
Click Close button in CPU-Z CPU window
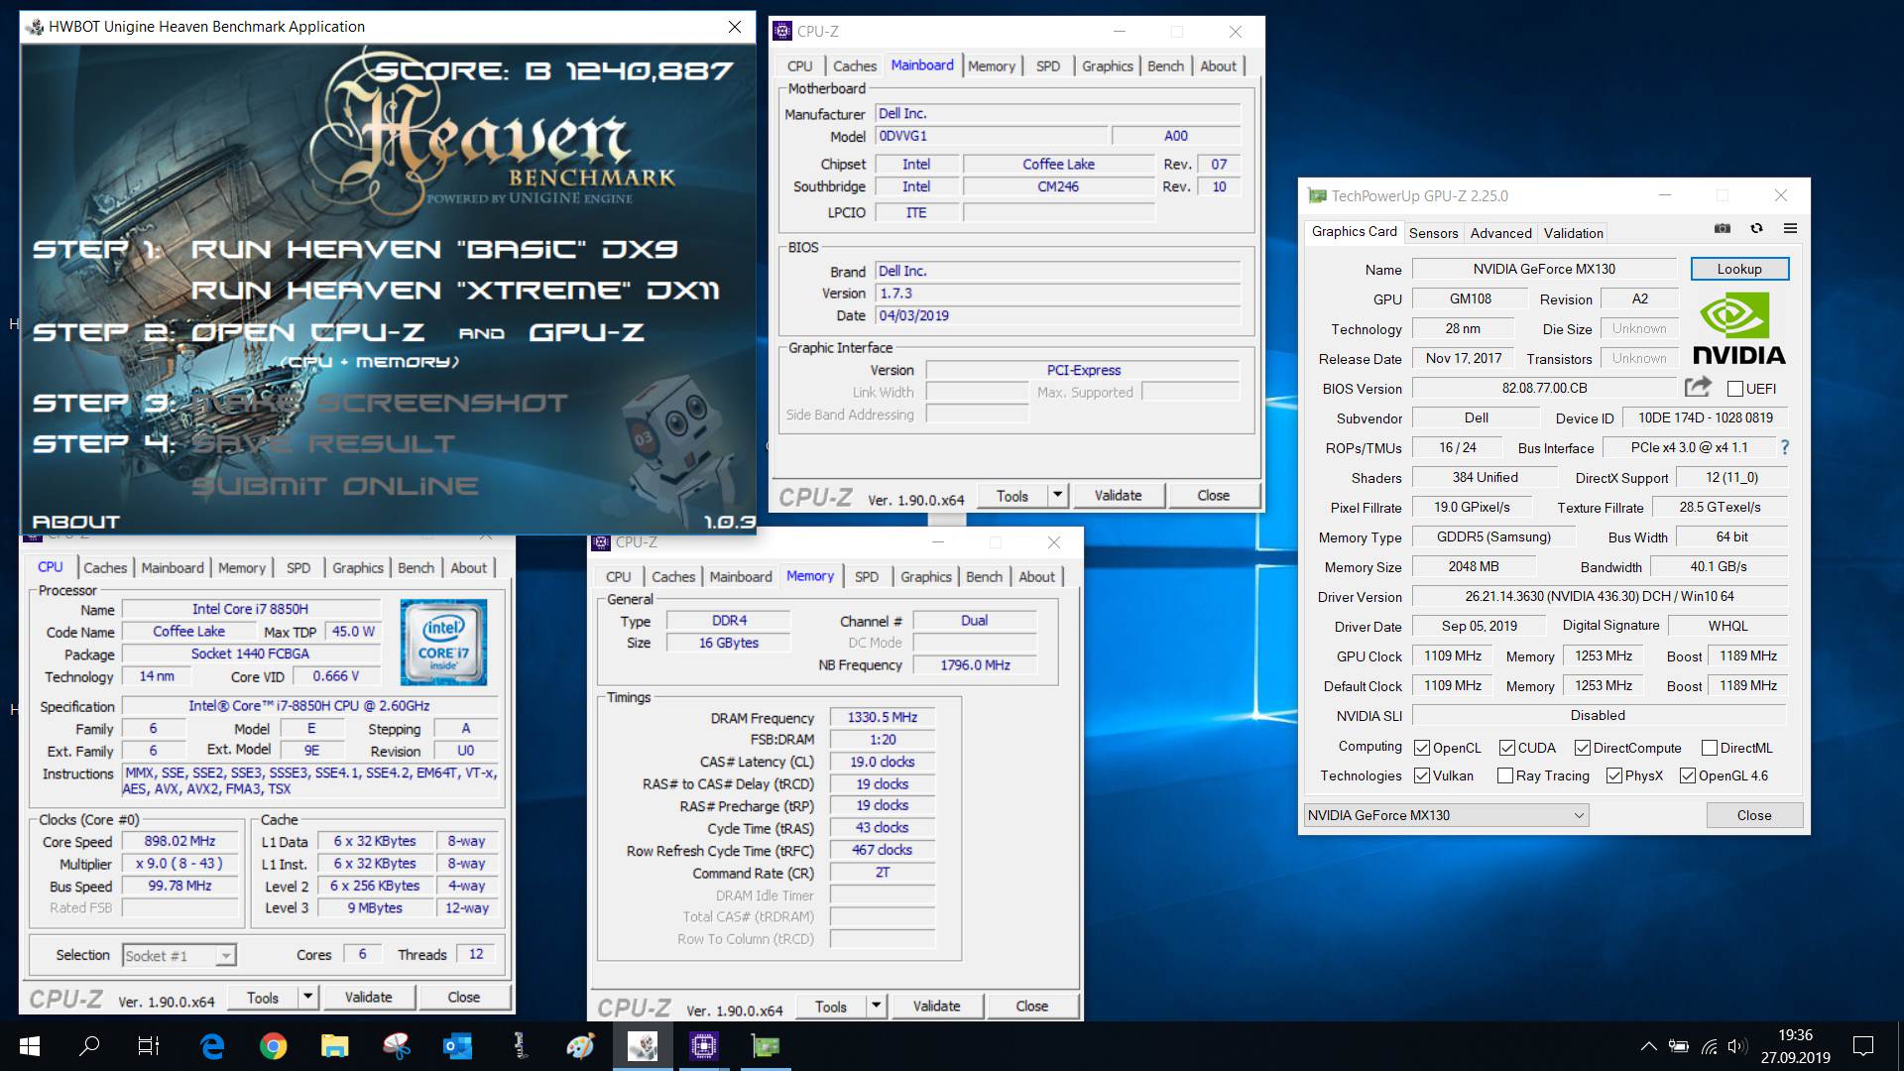tap(463, 997)
